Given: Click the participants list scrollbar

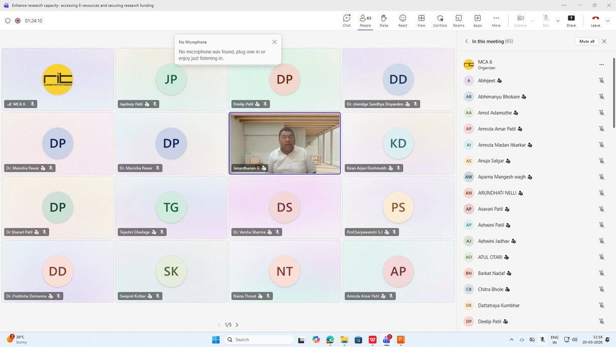Looking at the screenshot, I should 613,93.
